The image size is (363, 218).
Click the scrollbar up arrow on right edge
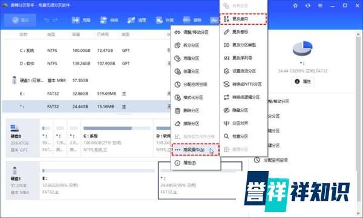click(358, 34)
